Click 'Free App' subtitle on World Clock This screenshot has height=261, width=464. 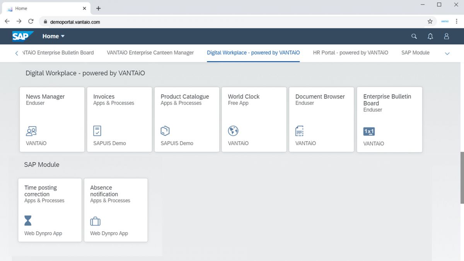[x=238, y=103]
